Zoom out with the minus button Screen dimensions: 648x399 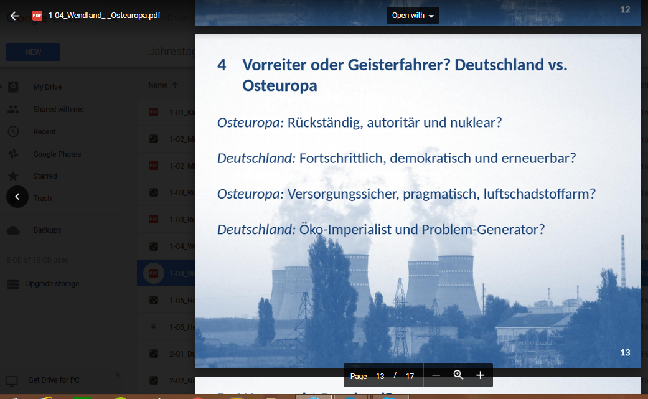(x=436, y=375)
